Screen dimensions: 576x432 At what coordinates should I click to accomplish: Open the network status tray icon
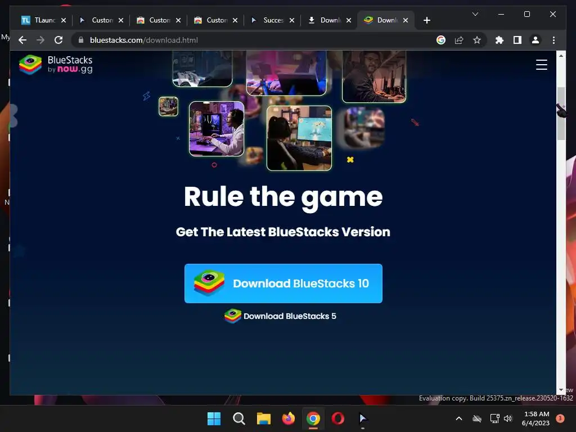pos(494,418)
